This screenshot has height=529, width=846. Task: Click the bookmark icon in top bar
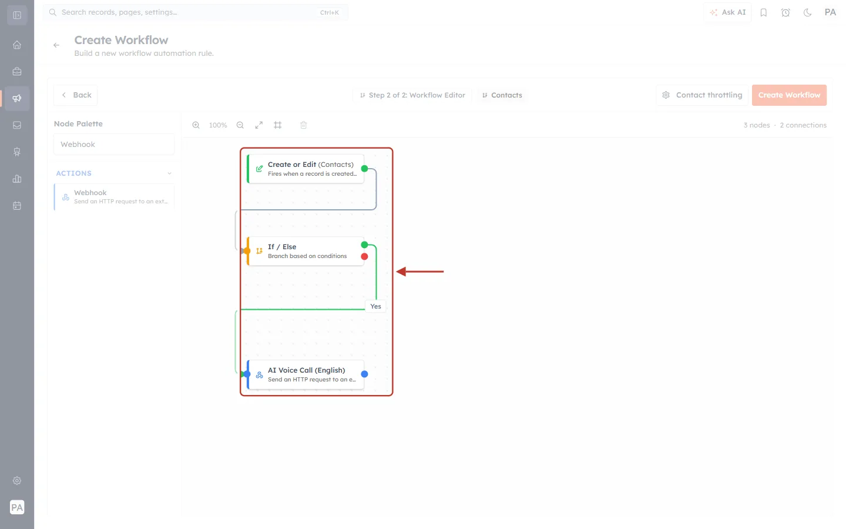coord(764,12)
